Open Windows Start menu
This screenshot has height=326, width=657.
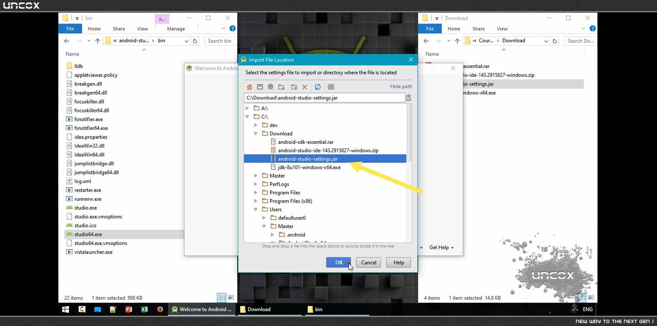click(65, 309)
